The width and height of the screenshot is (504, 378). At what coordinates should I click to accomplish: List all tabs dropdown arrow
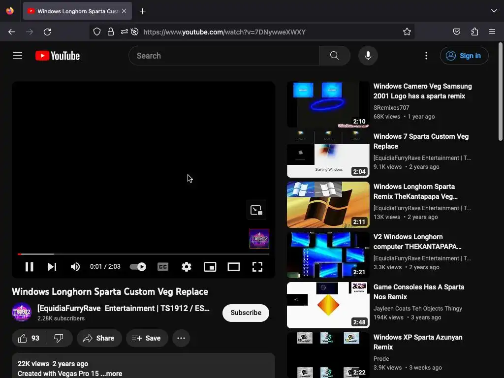click(x=494, y=11)
